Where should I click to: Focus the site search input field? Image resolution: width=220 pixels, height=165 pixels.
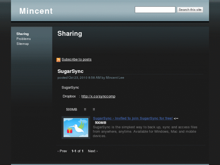[x=155, y=10]
